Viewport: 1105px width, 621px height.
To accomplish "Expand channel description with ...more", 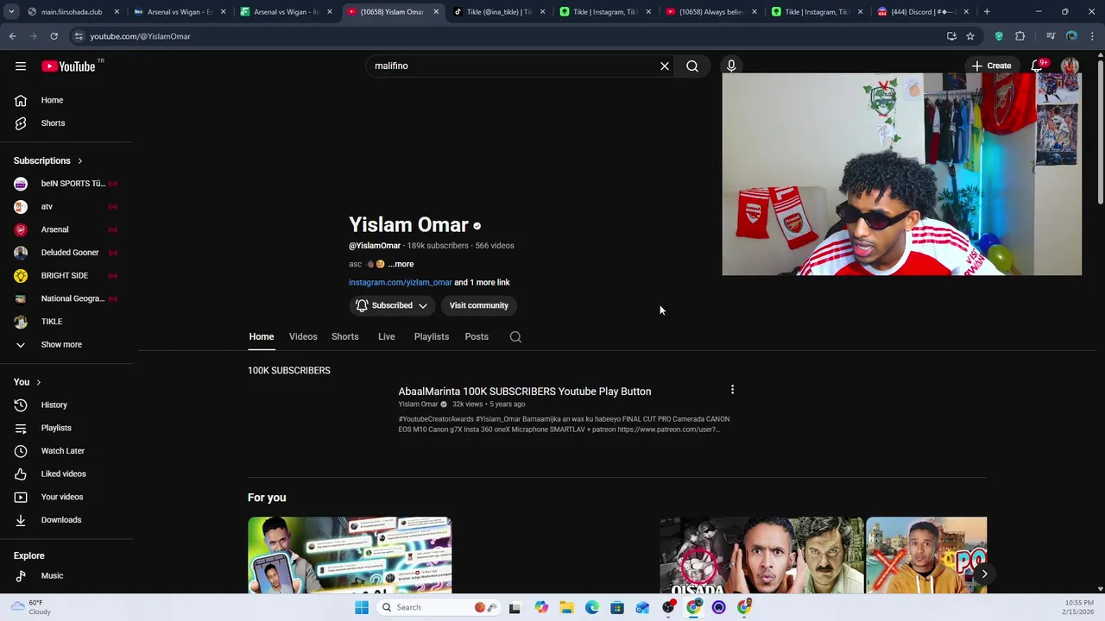I will pos(401,264).
